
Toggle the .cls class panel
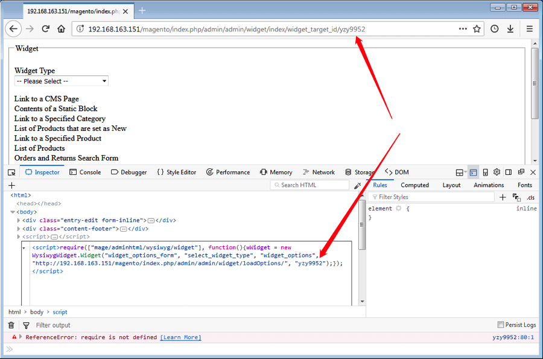(x=530, y=197)
